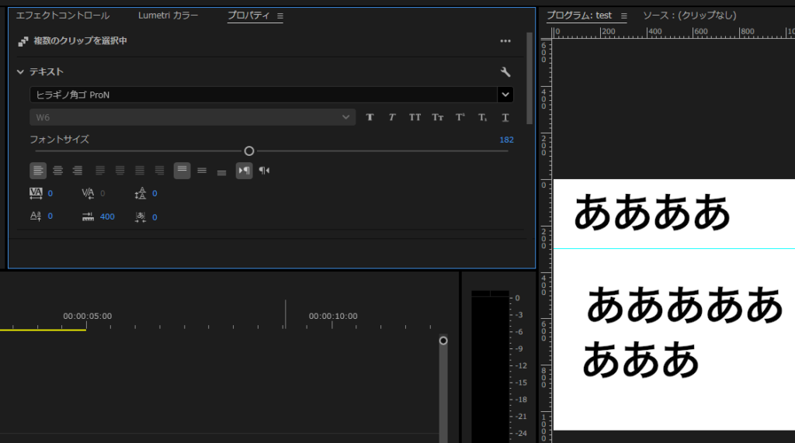Apply superscript formatting icon
The image size is (795, 443).
tap(460, 117)
